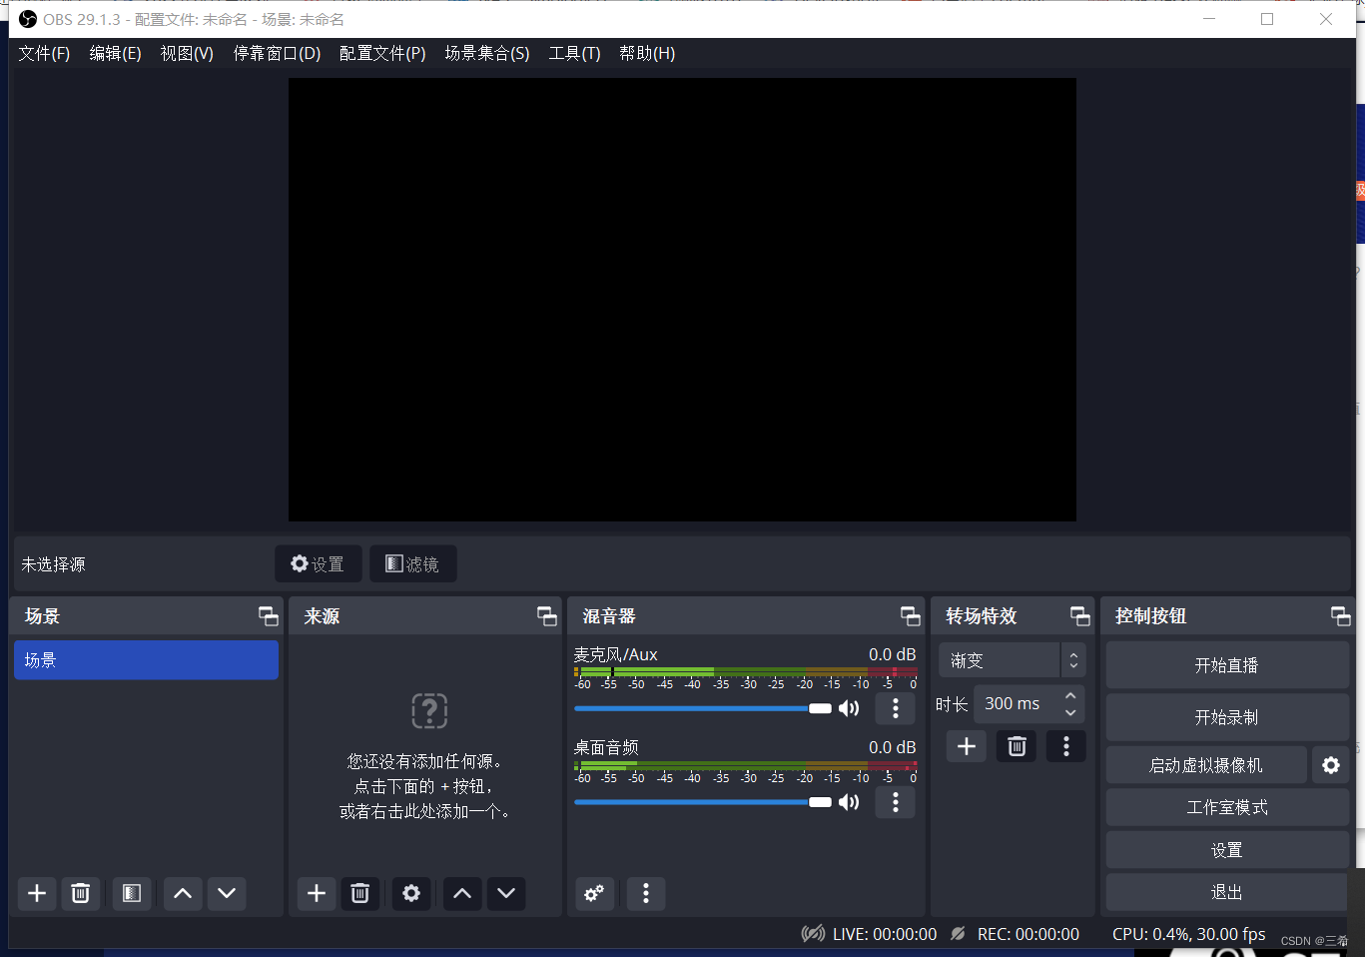
Task: Move scene down with the down arrow
Action: [x=227, y=893]
